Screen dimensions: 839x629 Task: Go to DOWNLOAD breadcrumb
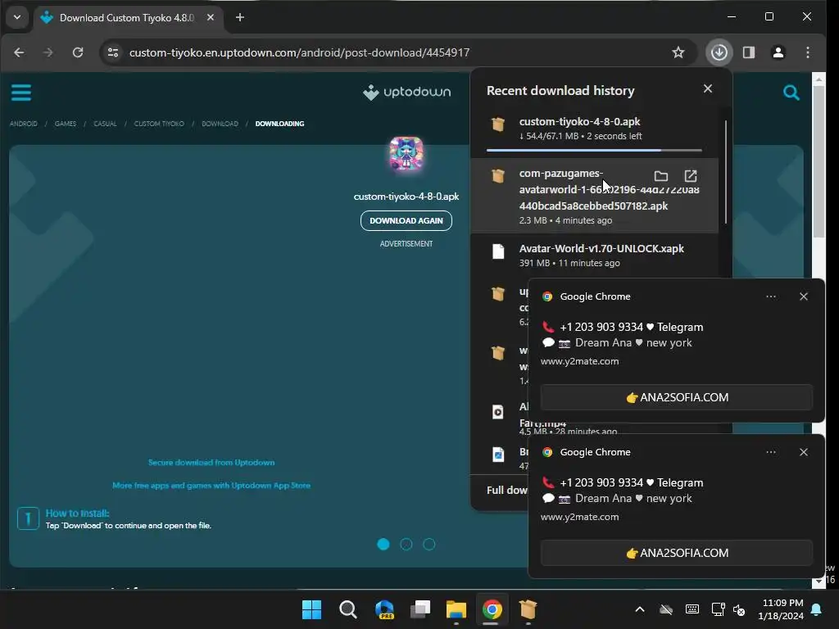pyautogui.click(x=220, y=124)
